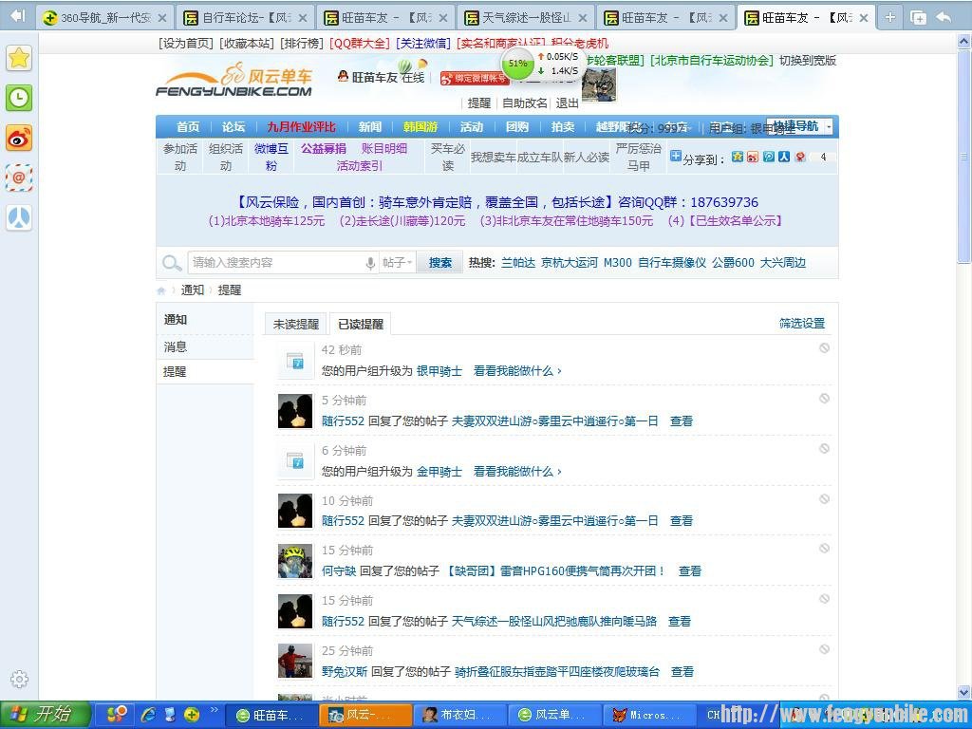The width and height of the screenshot is (972, 729).
Task: Check the download speed indicator showing 51%
Action: 517,65
